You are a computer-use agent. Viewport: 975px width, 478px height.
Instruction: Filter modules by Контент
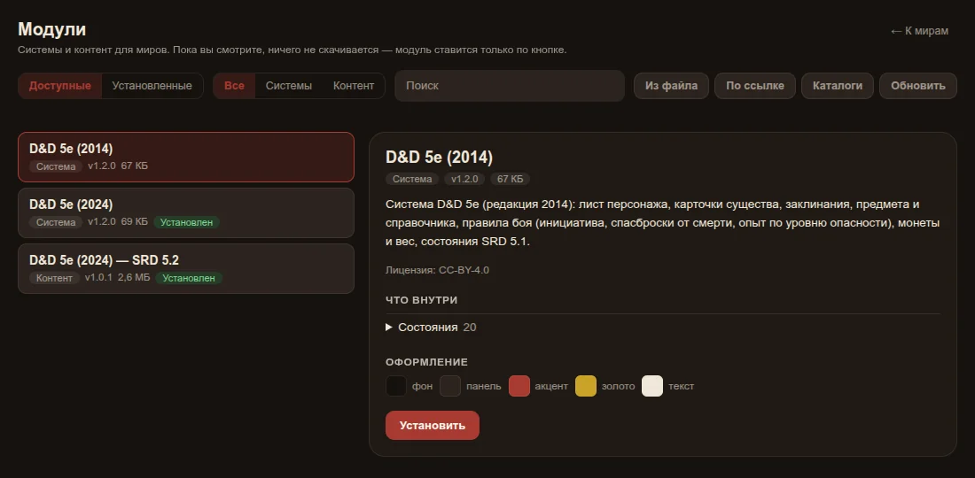(353, 86)
